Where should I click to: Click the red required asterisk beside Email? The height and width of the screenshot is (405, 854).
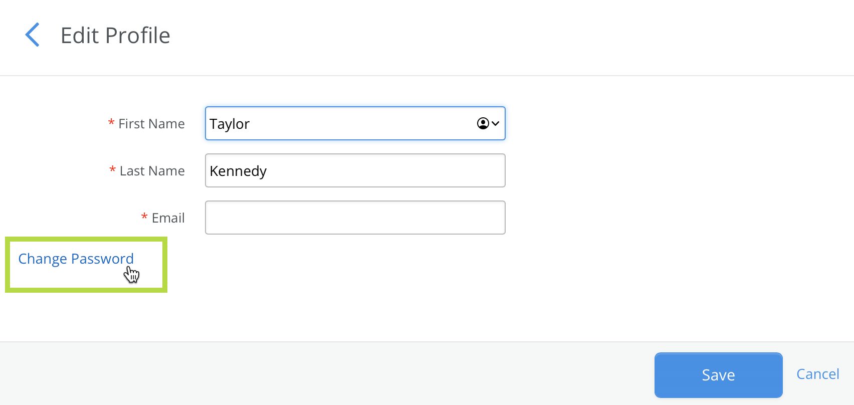tap(144, 217)
